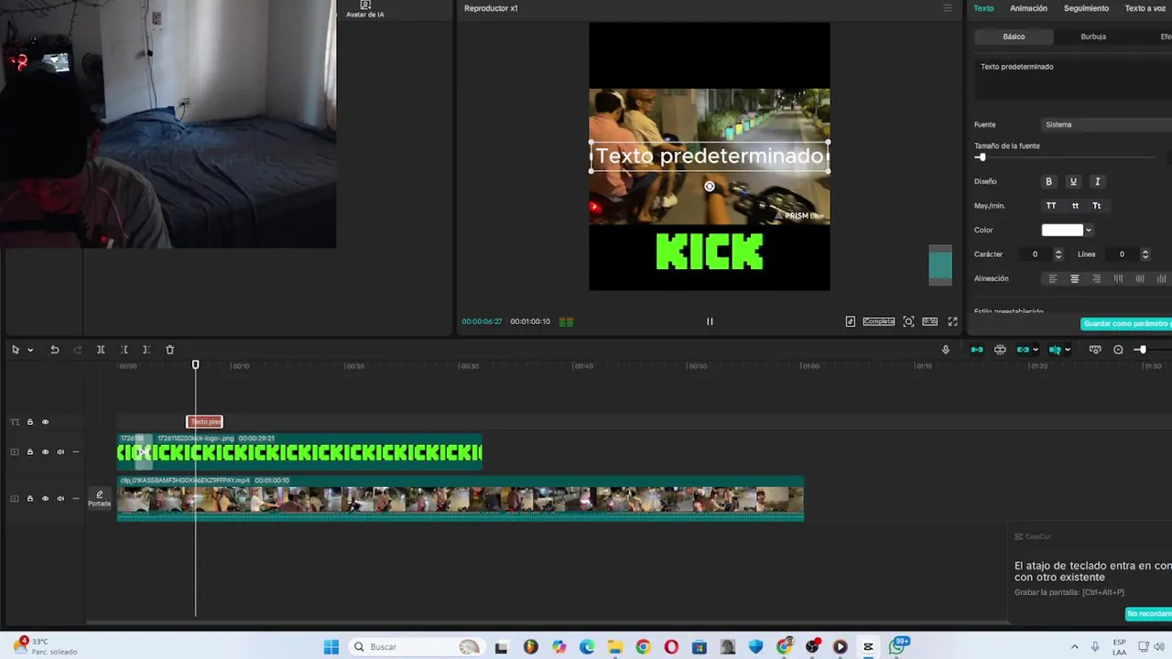Undo the last edit

click(54, 350)
